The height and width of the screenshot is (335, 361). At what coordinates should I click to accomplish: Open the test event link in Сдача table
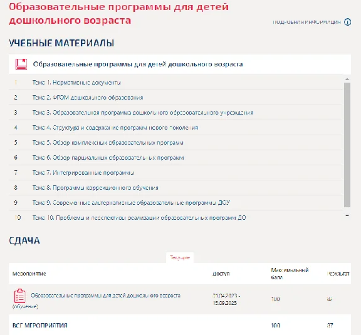coord(106,296)
